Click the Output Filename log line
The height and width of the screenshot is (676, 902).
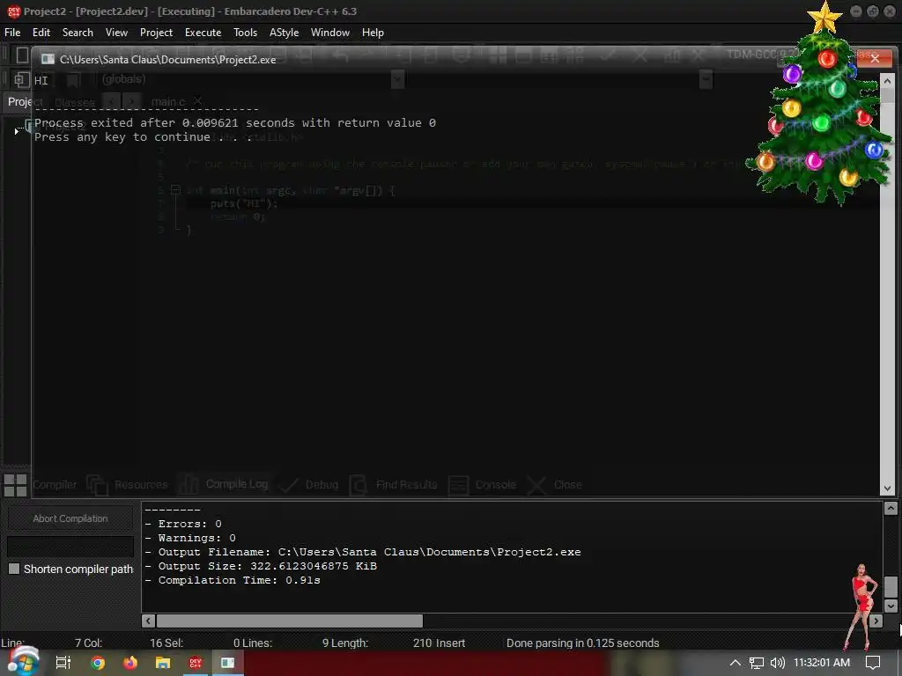pyautogui.click(x=363, y=552)
